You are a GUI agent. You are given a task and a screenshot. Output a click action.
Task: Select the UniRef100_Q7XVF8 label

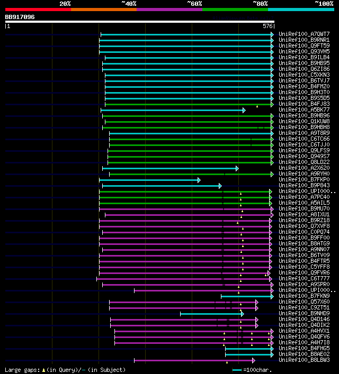[x=304, y=226]
